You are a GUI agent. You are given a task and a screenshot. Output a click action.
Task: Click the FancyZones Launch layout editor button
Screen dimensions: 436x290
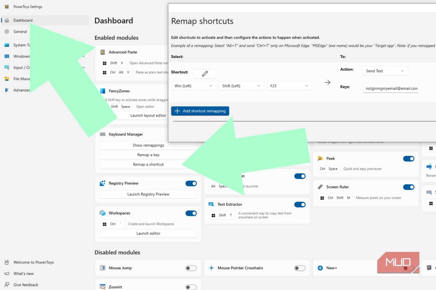pos(148,115)
